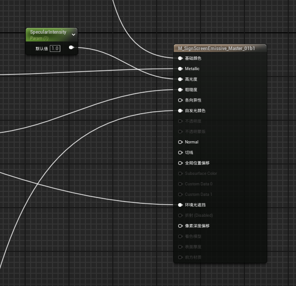Click the 各向异性 input pin

tap(180, 100)
